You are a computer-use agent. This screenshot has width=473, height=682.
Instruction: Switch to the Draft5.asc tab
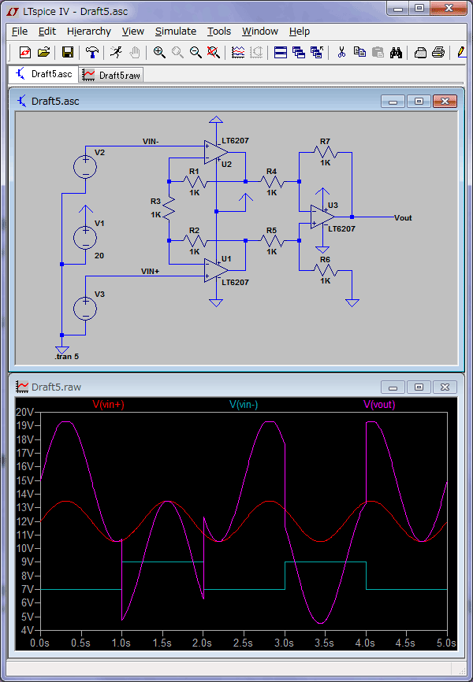coord(43,74)
